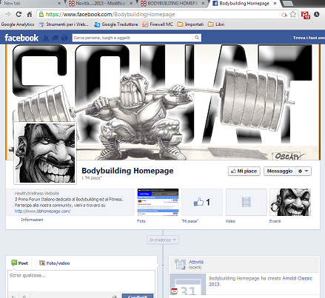Open the Gmail extension icon
Screen dimensions: 325x298
pos(306,15)
